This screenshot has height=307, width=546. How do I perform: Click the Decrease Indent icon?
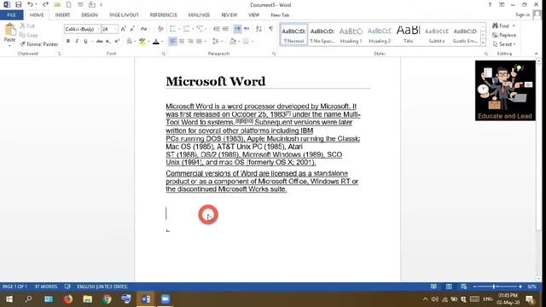coord(216,29)
